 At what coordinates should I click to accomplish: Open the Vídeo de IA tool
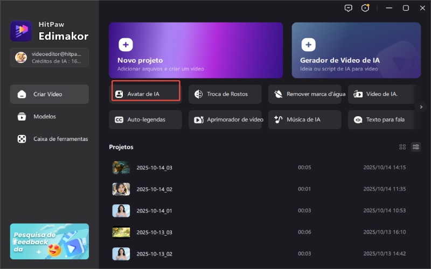pos(384,94)
